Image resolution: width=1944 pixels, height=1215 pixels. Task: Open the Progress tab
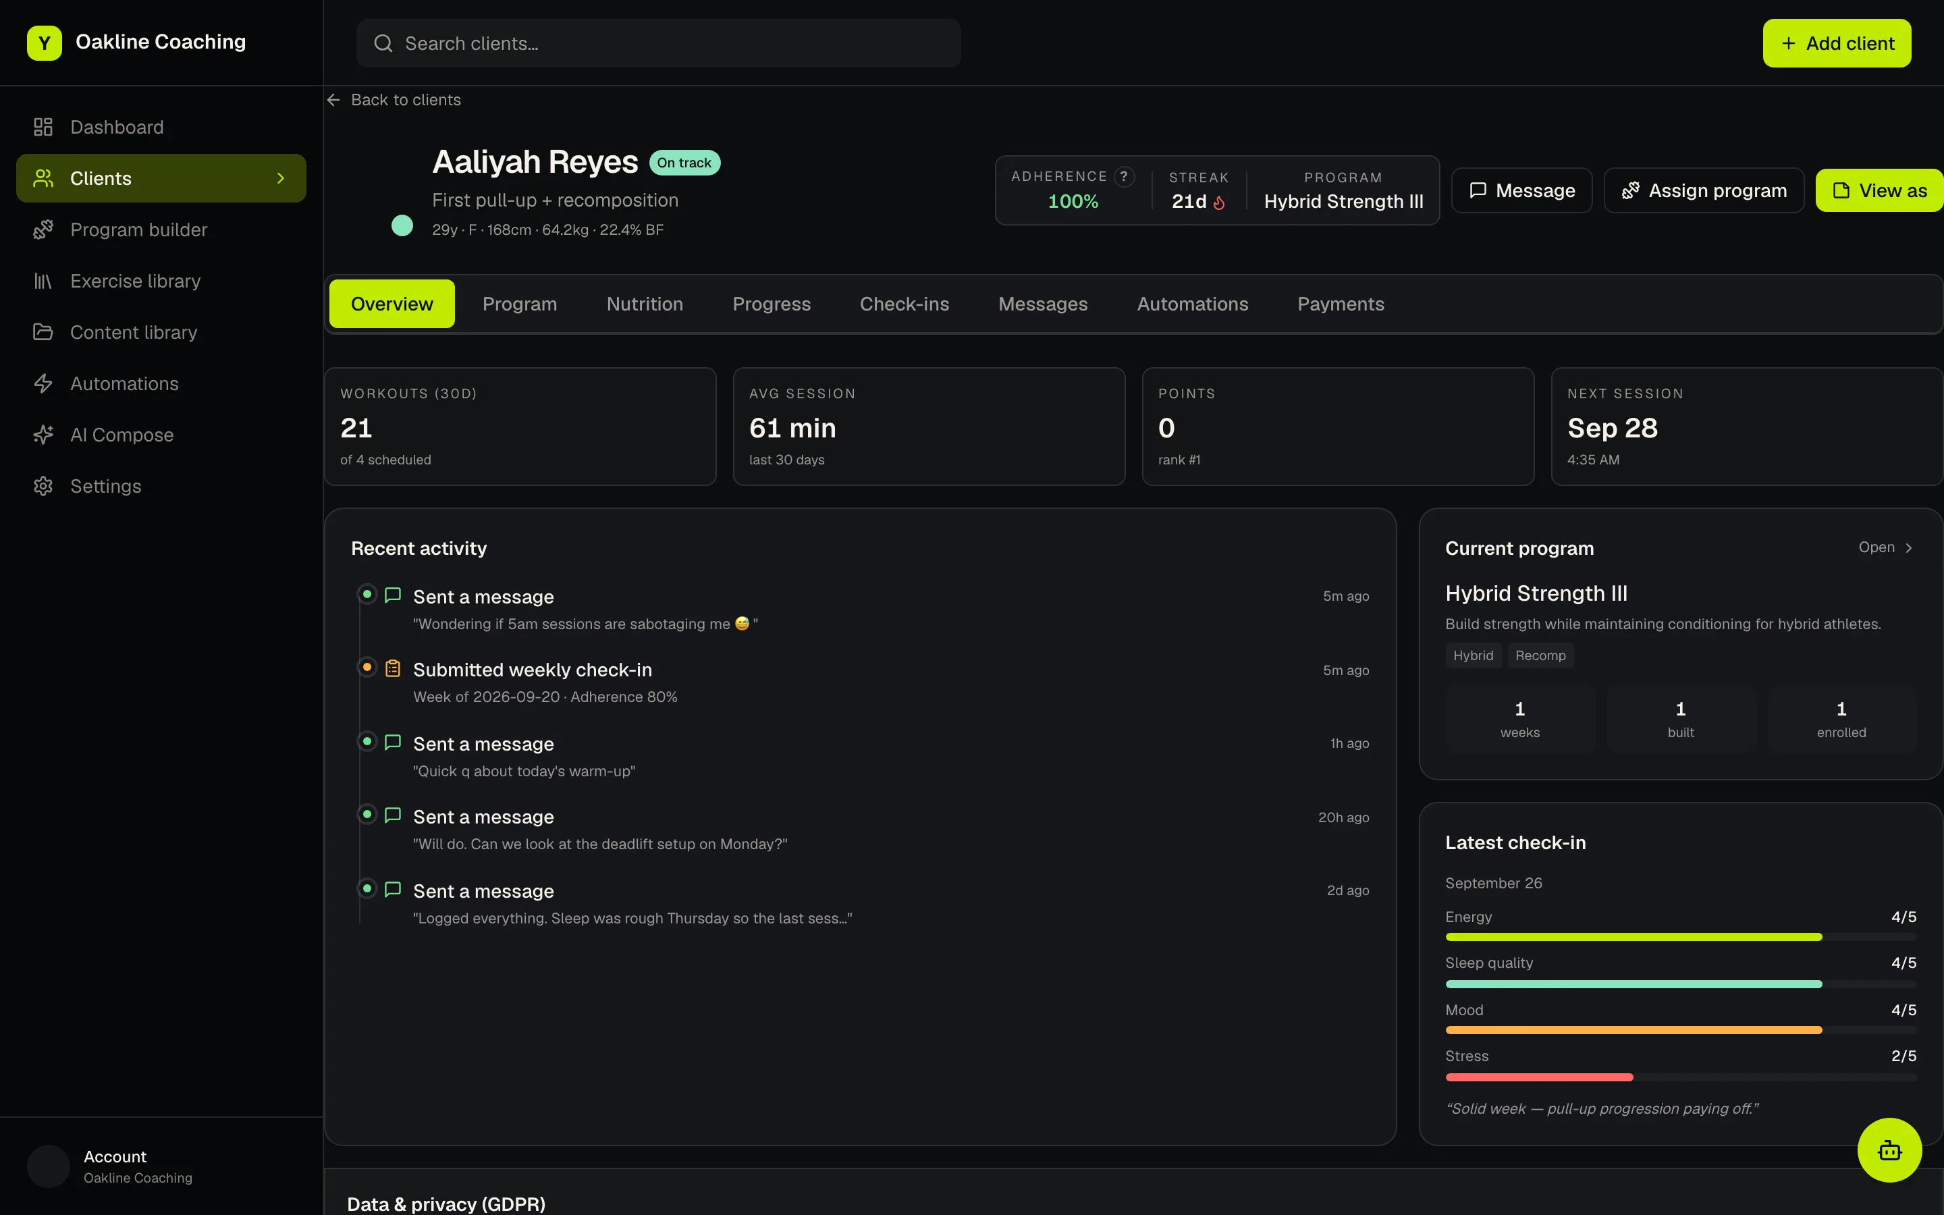[x=771, y=304]
